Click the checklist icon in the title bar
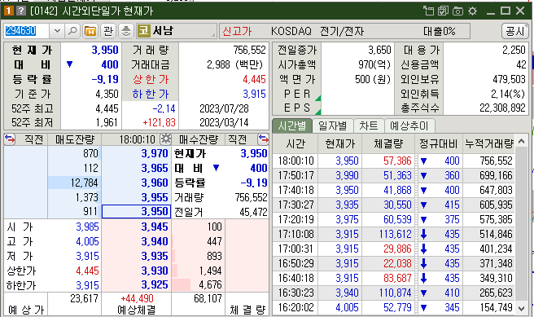The height and width of the screenshot is (317, 534). click(443, 11)
